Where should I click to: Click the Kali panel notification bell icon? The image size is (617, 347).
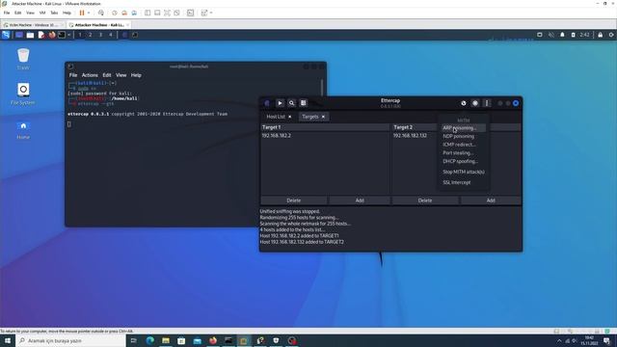(562, 35)
